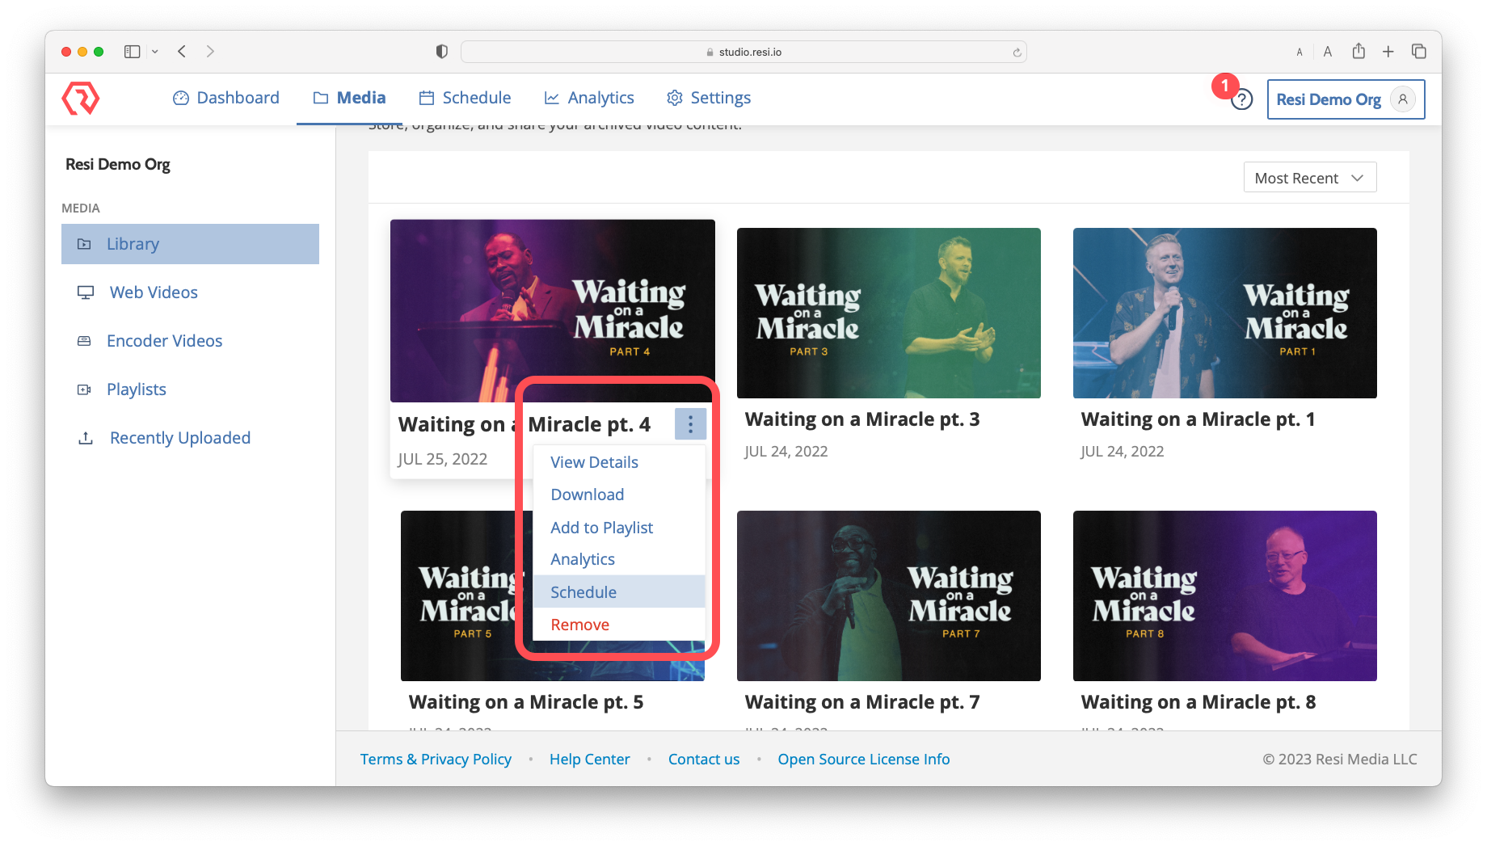1487x846 pixels.
Task: Open new tab with plus icon
Action: [x=1388, y=52]
